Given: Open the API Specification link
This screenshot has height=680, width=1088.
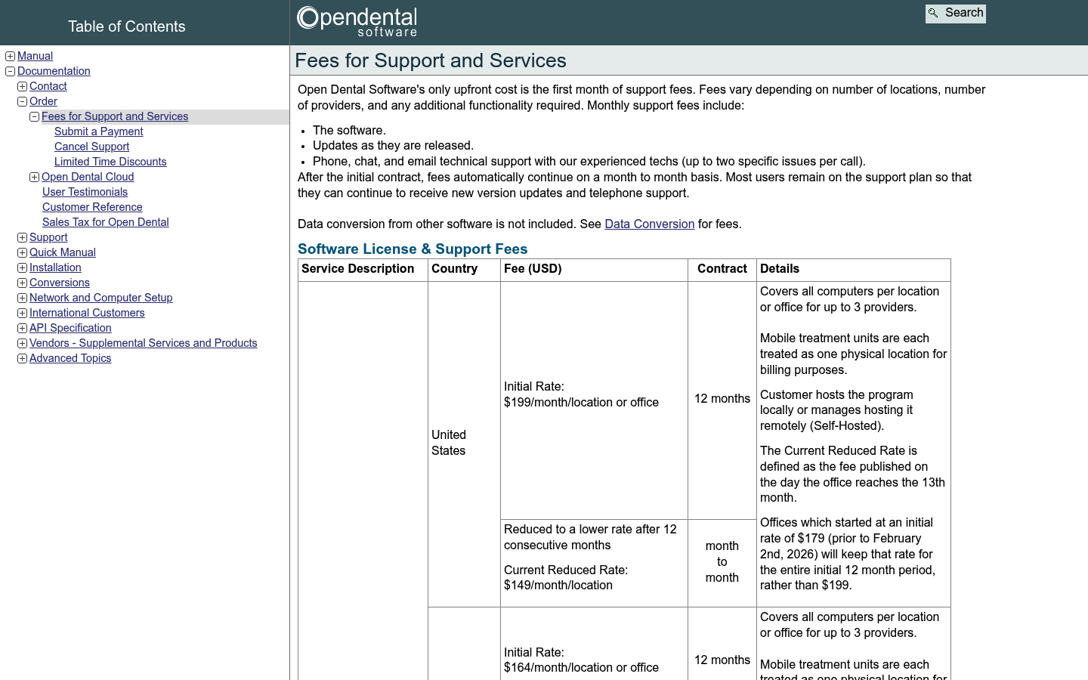Looking at the screenshot, I should (70, 328).
